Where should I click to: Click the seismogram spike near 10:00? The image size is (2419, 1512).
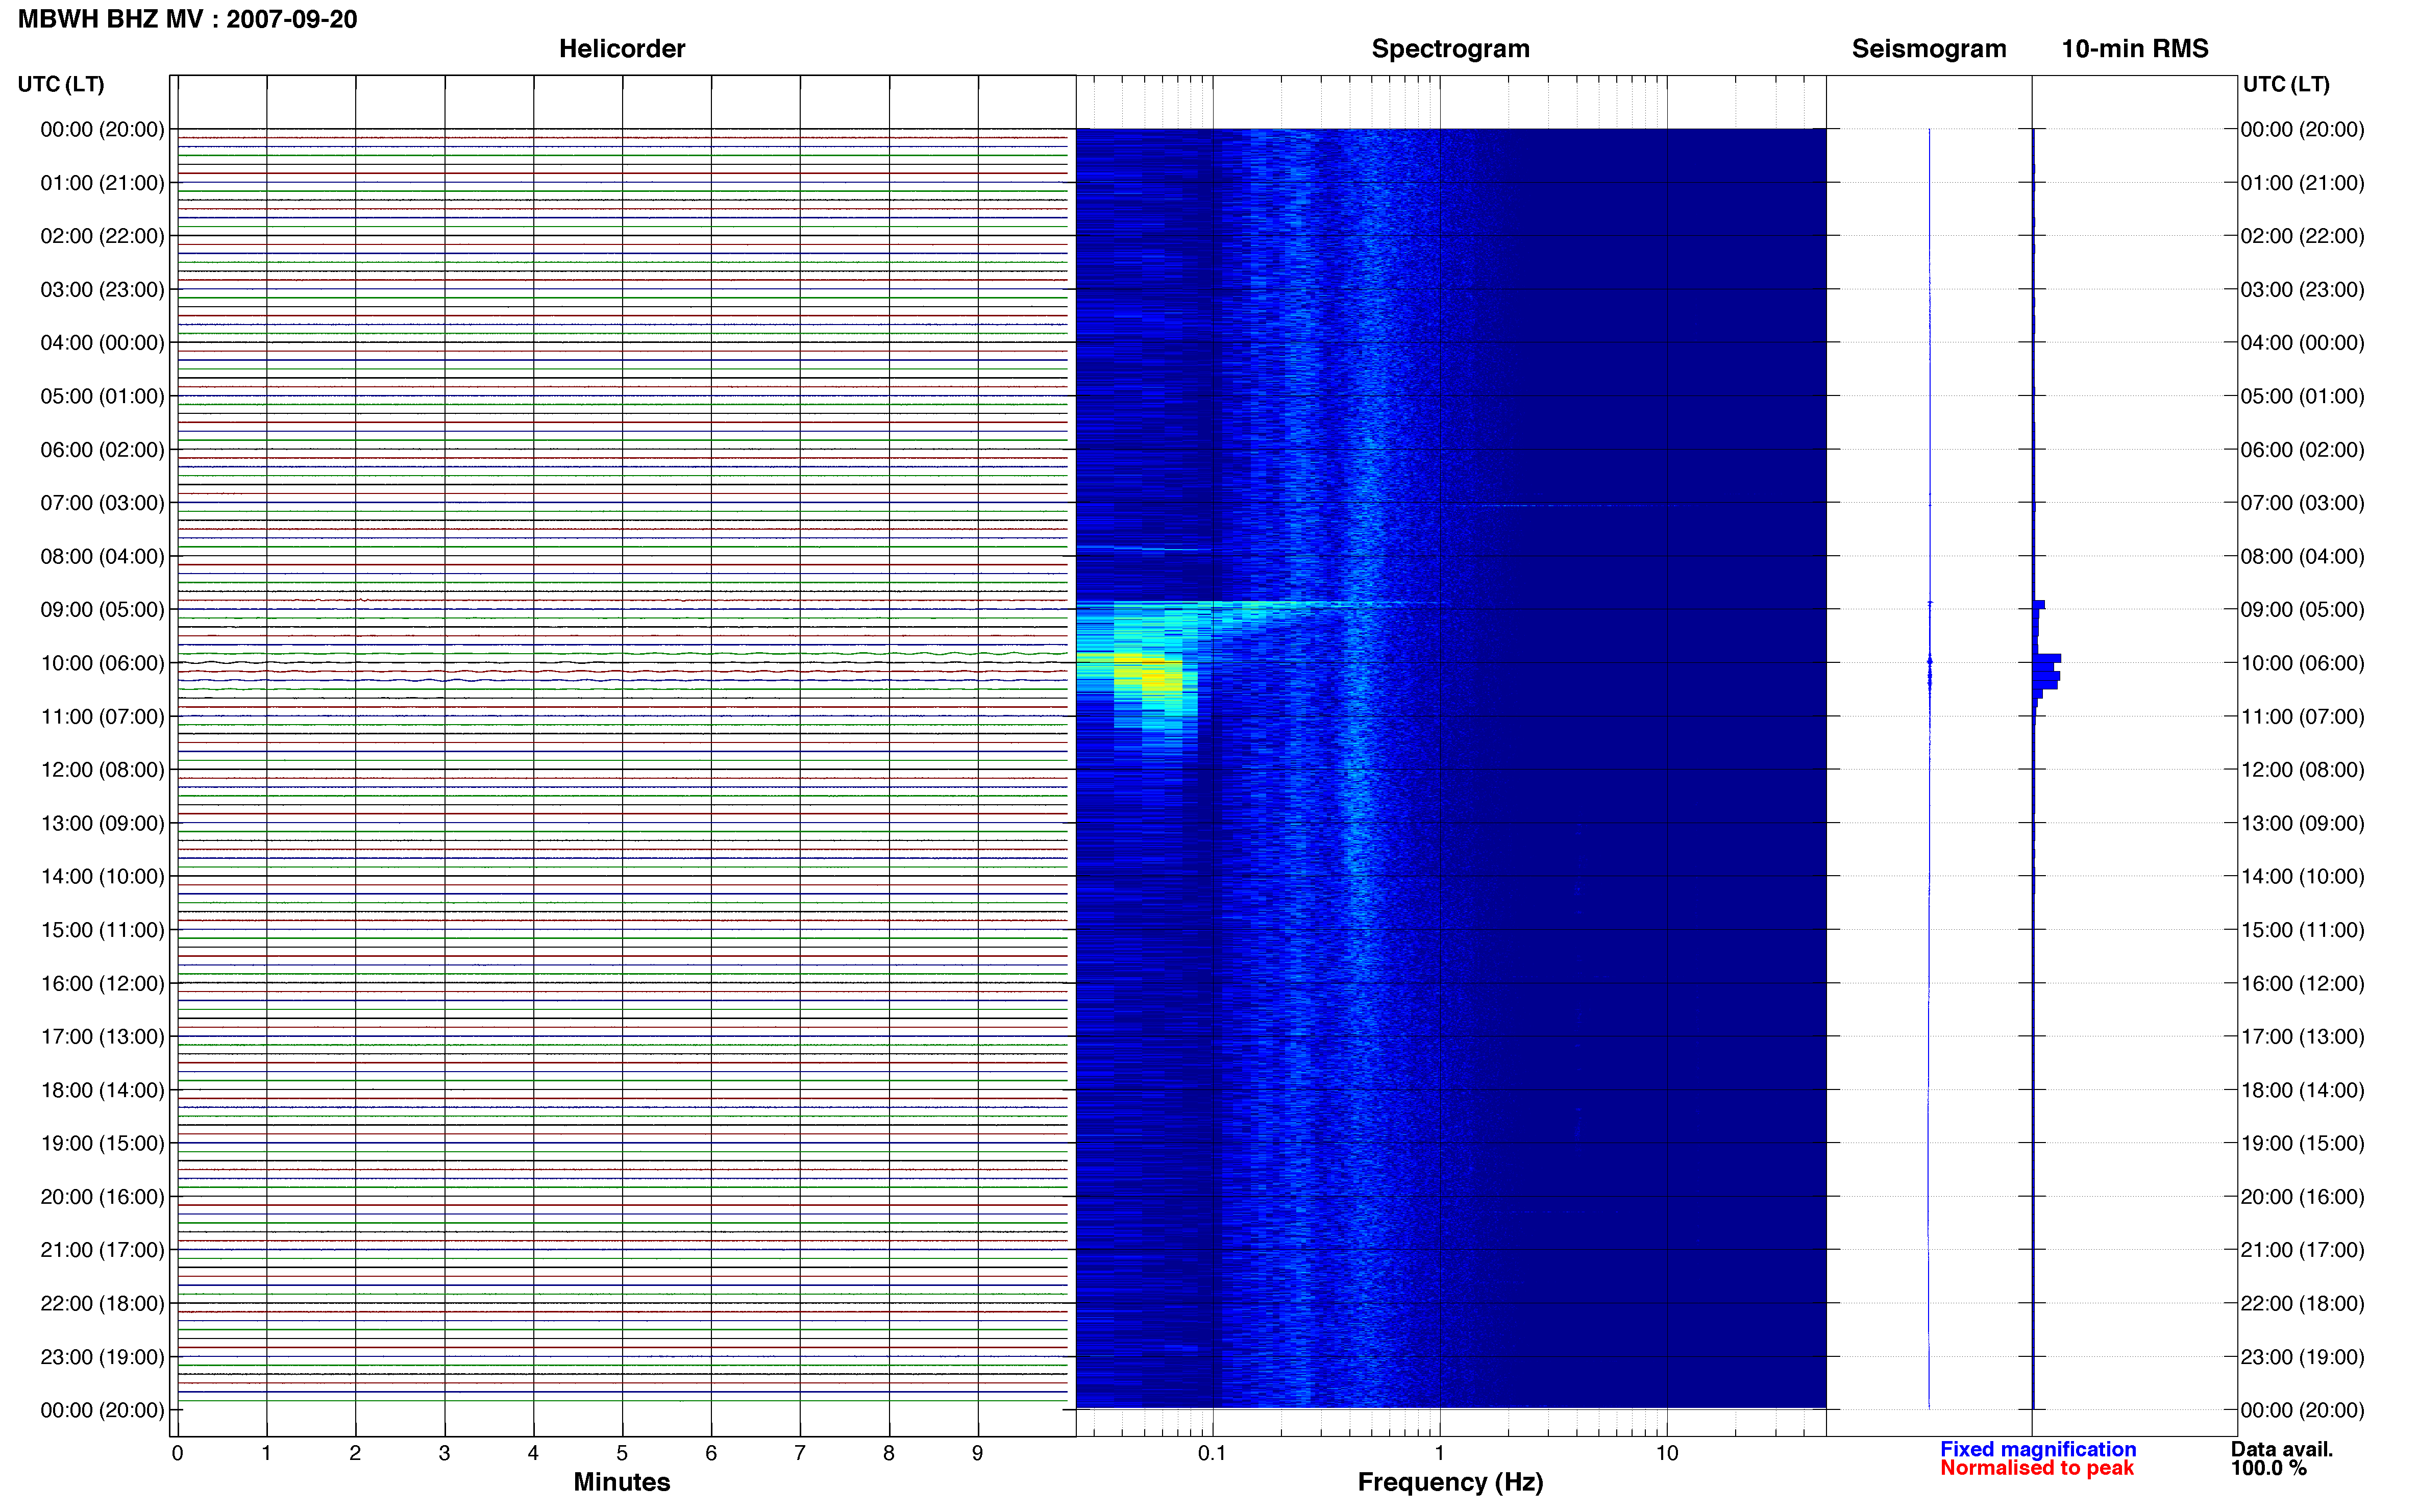[x=1929, y=662]
